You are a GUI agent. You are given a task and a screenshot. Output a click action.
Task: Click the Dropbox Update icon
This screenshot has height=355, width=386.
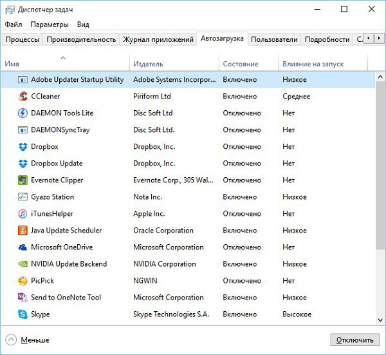coord(23,164)
